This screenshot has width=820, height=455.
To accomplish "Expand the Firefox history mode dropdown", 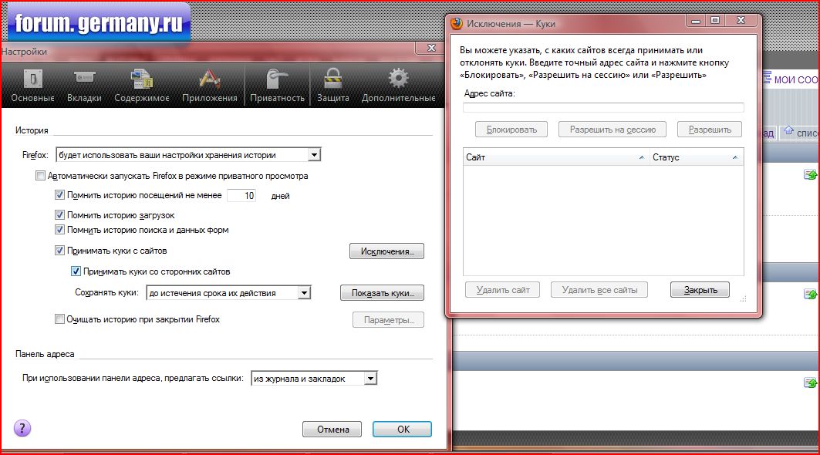I will coord(313,155).
